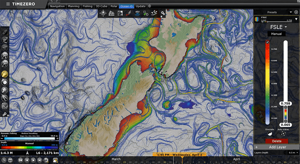300x164 pixels.
Task: Open the Presets dropdown
Action: [291, 12]
